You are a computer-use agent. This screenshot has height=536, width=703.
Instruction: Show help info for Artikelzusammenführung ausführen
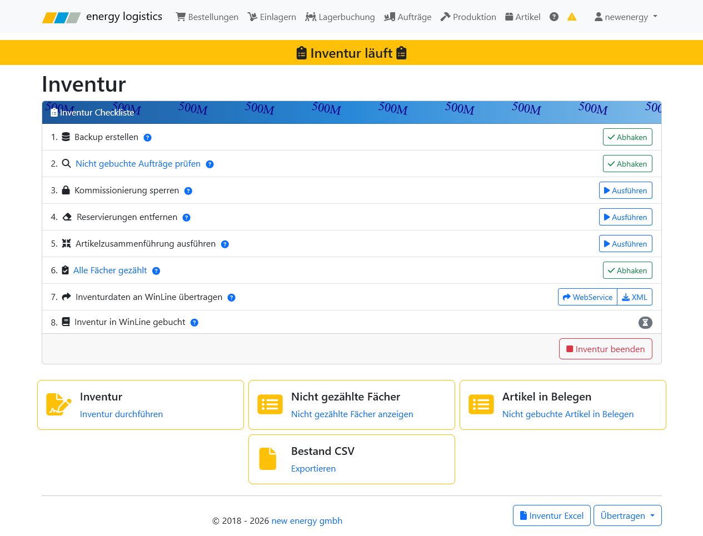[225, 244]
